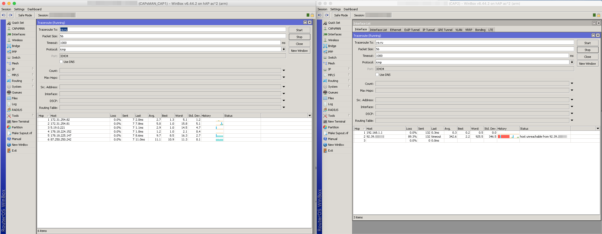Expand the Interface field in the CAP2 traceroute
The height and width of the screenshot is (234, 602).
coord(572,107)
